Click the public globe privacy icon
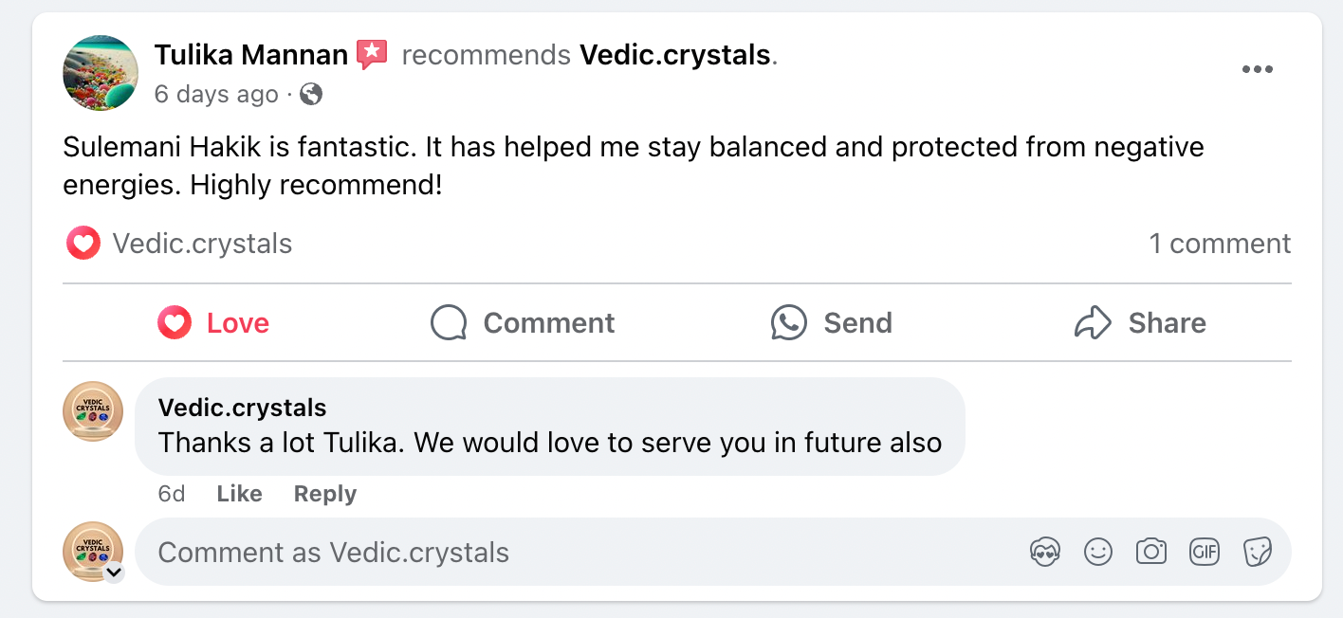Image resolution: width=1343 pixels, height=618 pixels. coord(311,94)
